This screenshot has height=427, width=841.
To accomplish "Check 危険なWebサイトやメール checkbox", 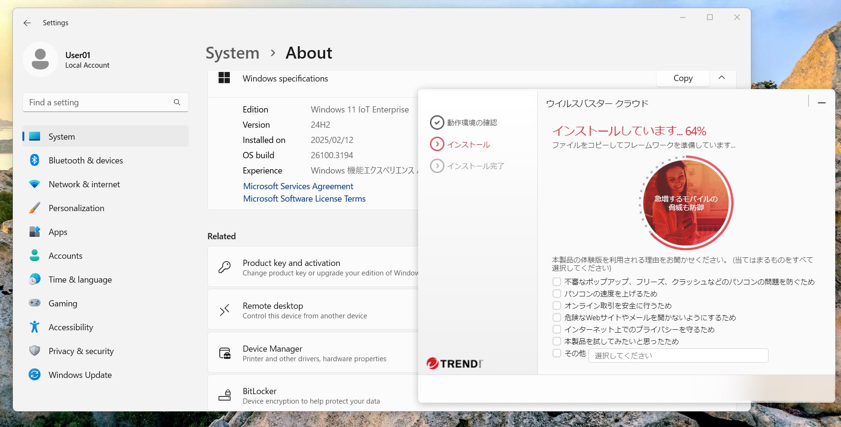I will (x=557, y=317).
